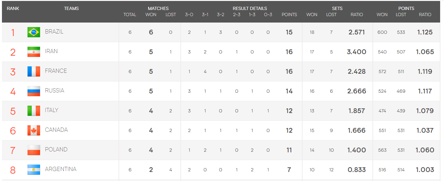Open the ARGENTINA team page

click(61, 169)
